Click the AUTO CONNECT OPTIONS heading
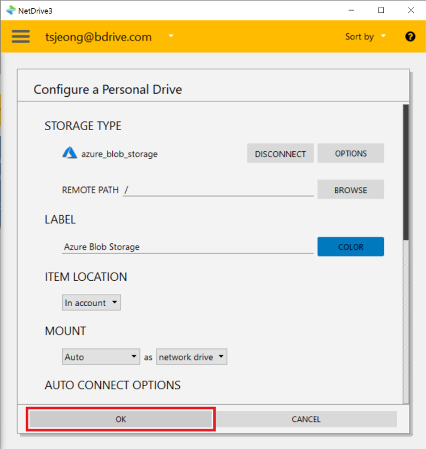This screenshot has height=449, width=426. [x=112, y=385]
